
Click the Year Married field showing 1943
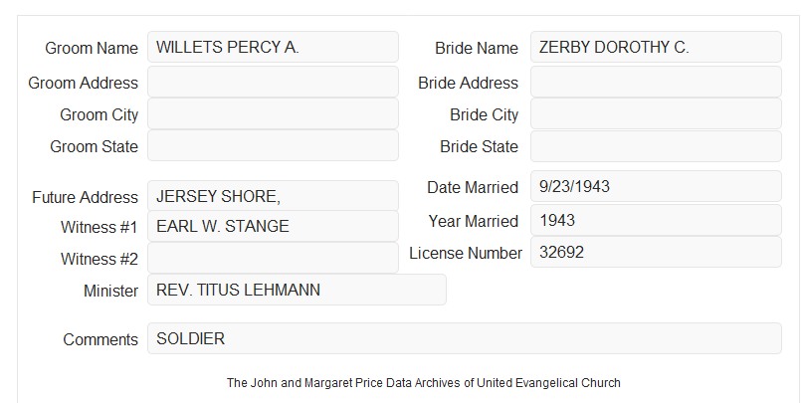point(656,220)
